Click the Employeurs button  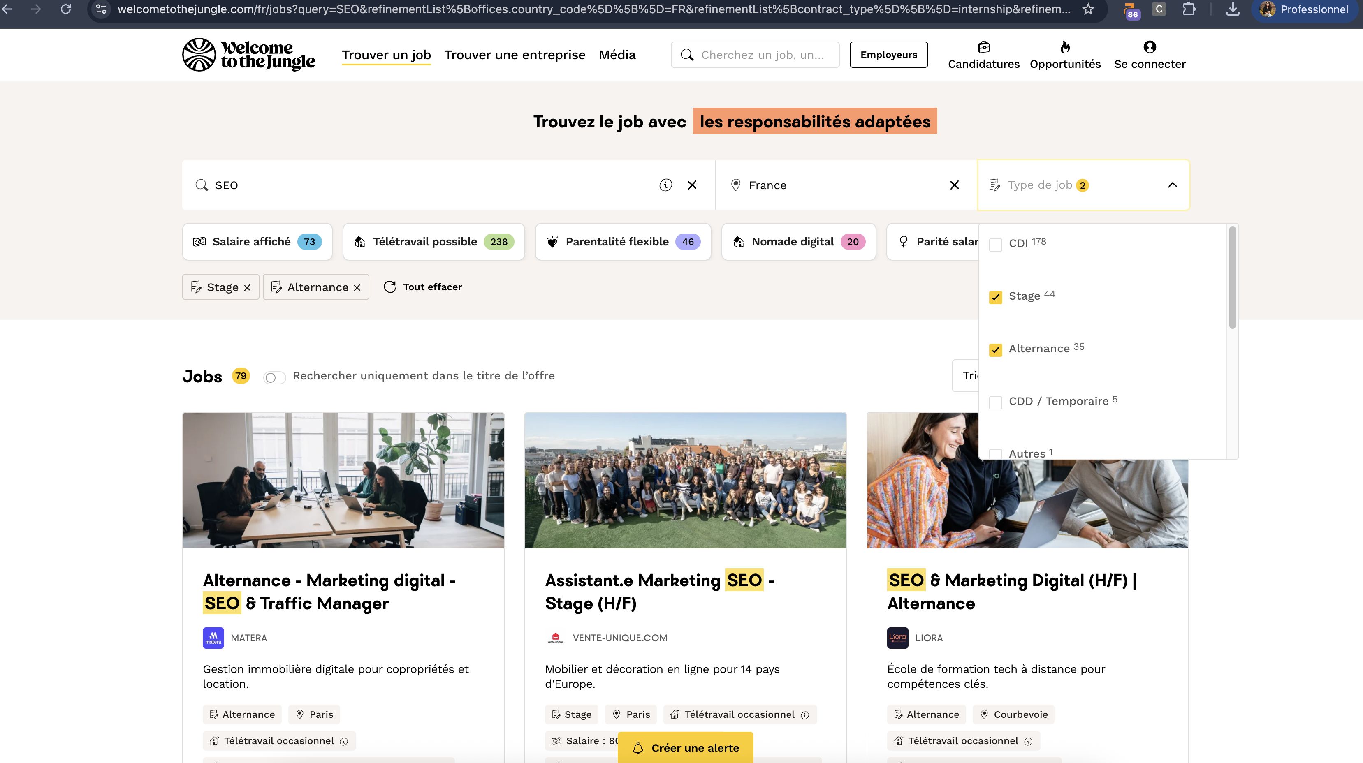[888, 54]
